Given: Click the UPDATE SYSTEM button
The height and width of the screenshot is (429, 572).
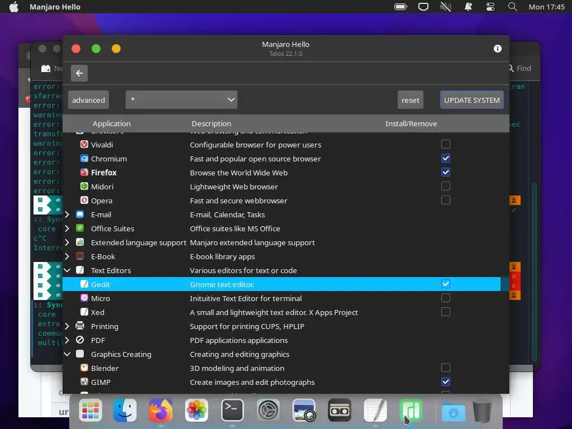Looking at the screenshot, I should coord(472,100).
